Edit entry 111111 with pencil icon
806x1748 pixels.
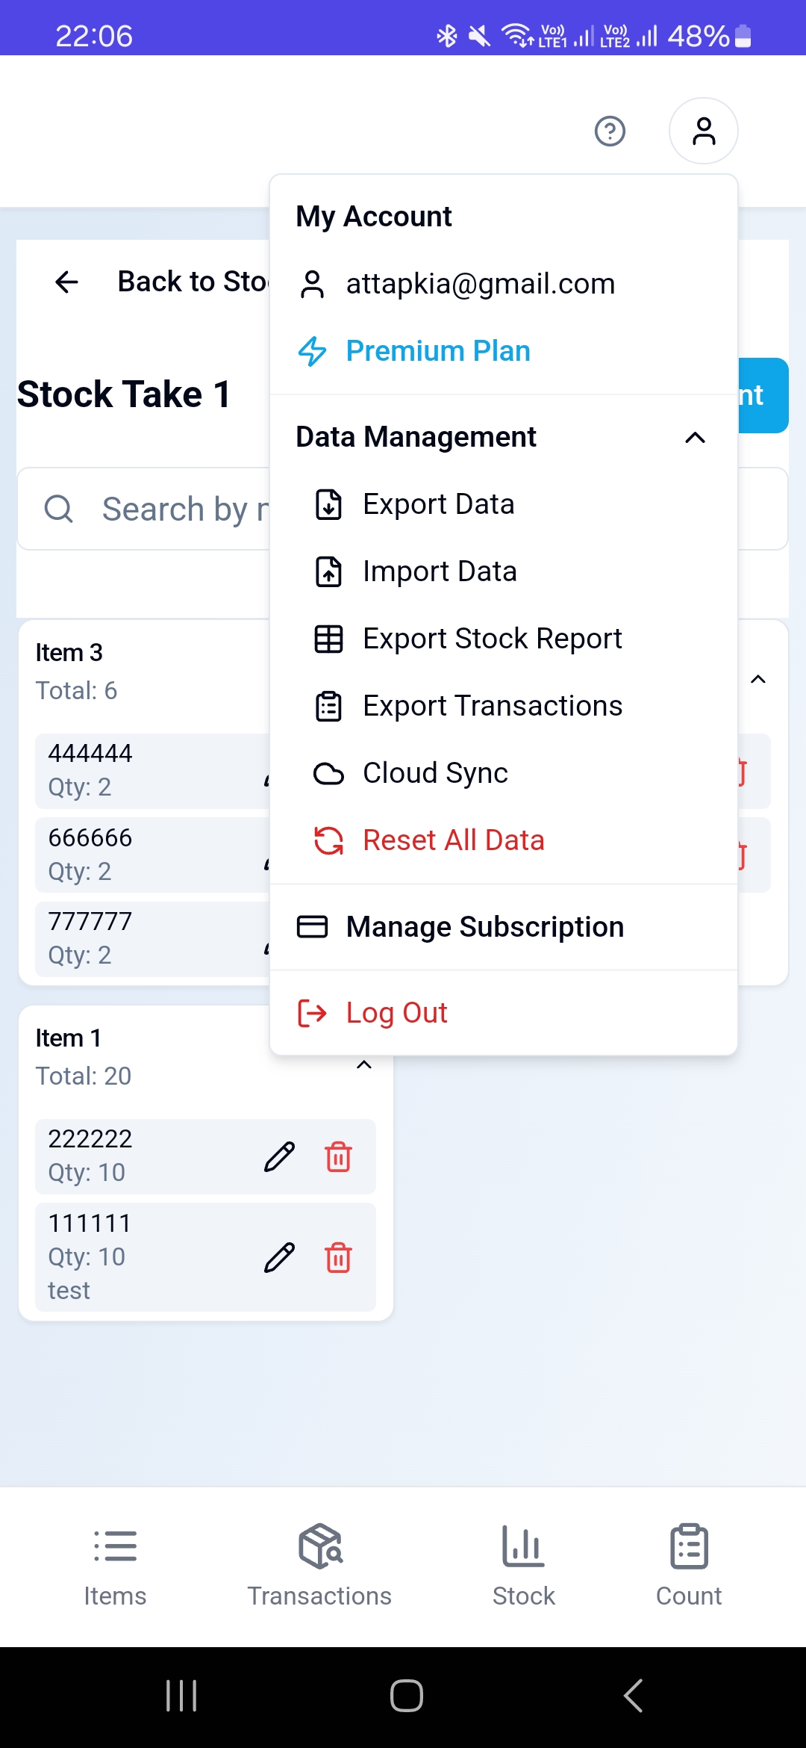tap(280, 1258)
